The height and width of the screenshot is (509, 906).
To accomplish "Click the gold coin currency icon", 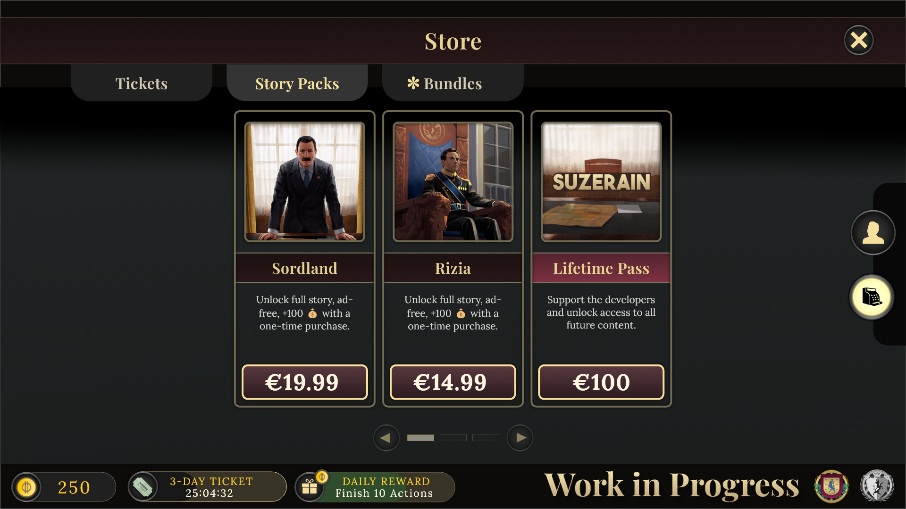I will (x=26, y=487).
